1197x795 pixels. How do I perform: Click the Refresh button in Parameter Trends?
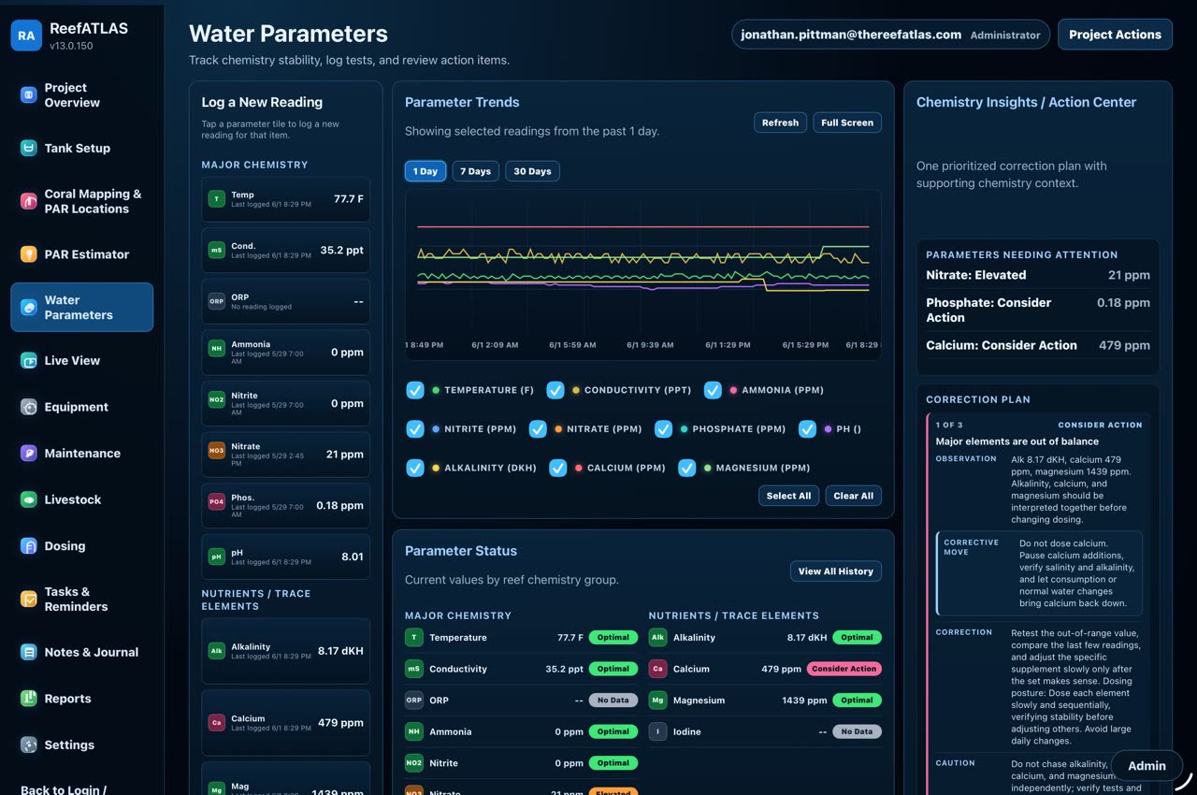tap(780, 123)
